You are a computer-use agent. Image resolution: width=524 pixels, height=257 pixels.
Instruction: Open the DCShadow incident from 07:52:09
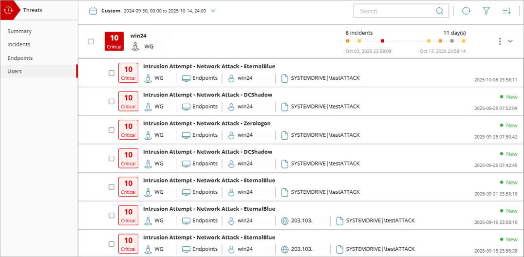[x=208, y=94]
